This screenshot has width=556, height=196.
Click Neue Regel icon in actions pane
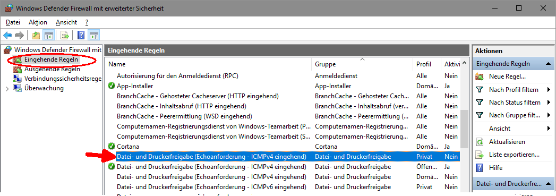point(480,76)
